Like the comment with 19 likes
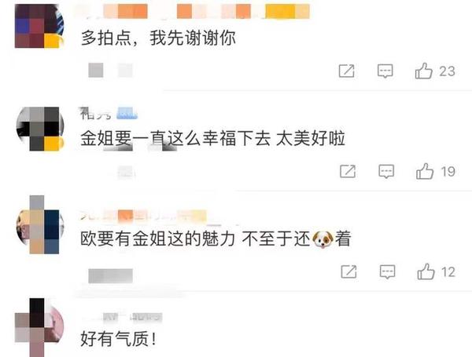This screenshot has width=472, height=357. tap(425, 171)
